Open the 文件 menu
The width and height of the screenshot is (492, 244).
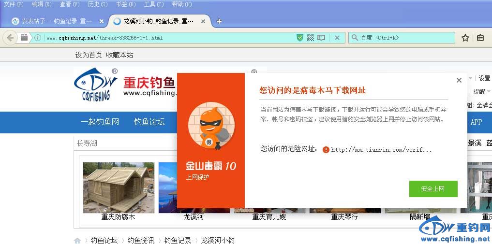(x=13, y=4)
